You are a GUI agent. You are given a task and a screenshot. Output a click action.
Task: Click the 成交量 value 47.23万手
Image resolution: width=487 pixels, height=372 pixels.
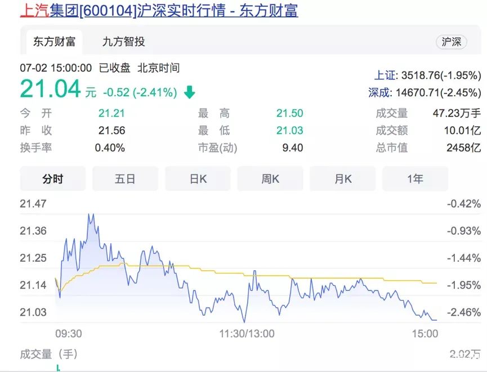click(x=457, y=113)
